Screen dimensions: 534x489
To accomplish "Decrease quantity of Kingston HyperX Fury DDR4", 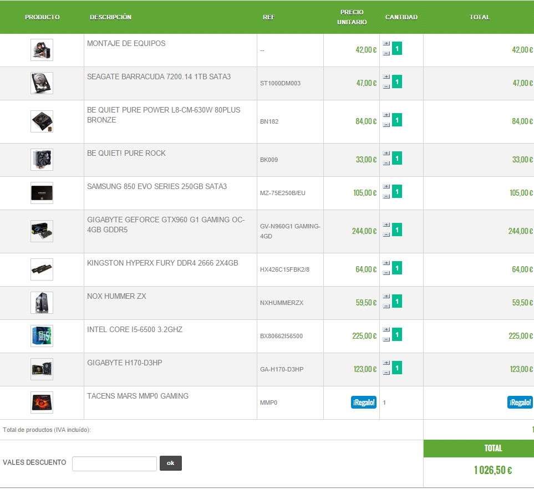I will pyautogui.click(x=386, y=272).
